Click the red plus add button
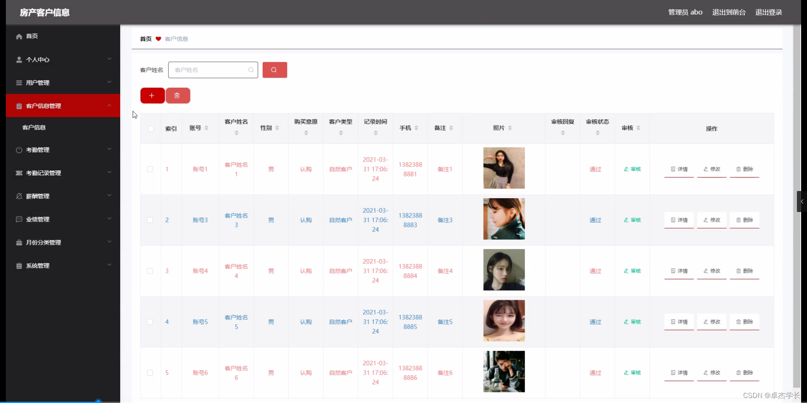Screen dimensions: 807x403 [152, 96]
